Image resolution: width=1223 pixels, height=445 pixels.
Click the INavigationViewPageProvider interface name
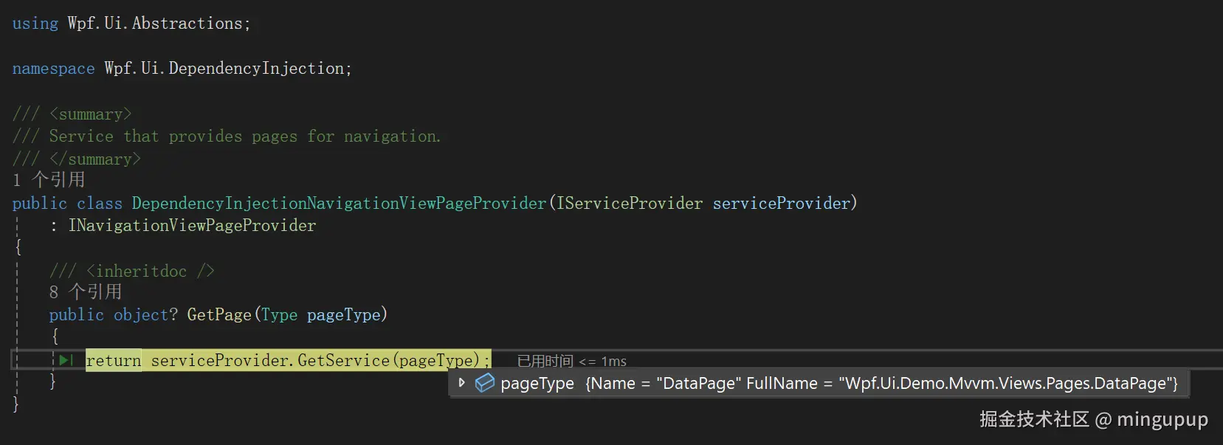192,225
